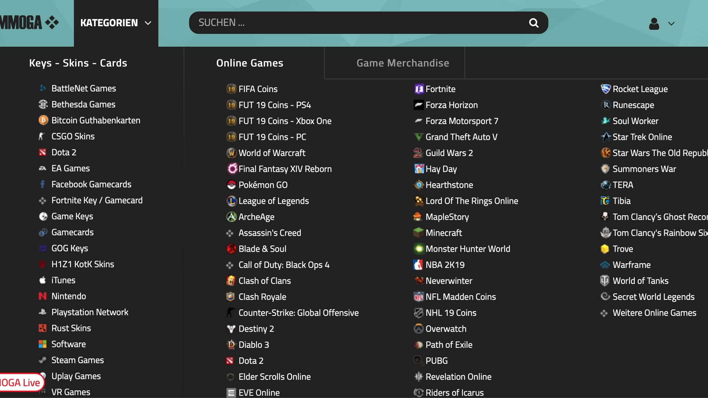Open the GOG Keys category
708x398 pixels.
[x=70, y=248]
